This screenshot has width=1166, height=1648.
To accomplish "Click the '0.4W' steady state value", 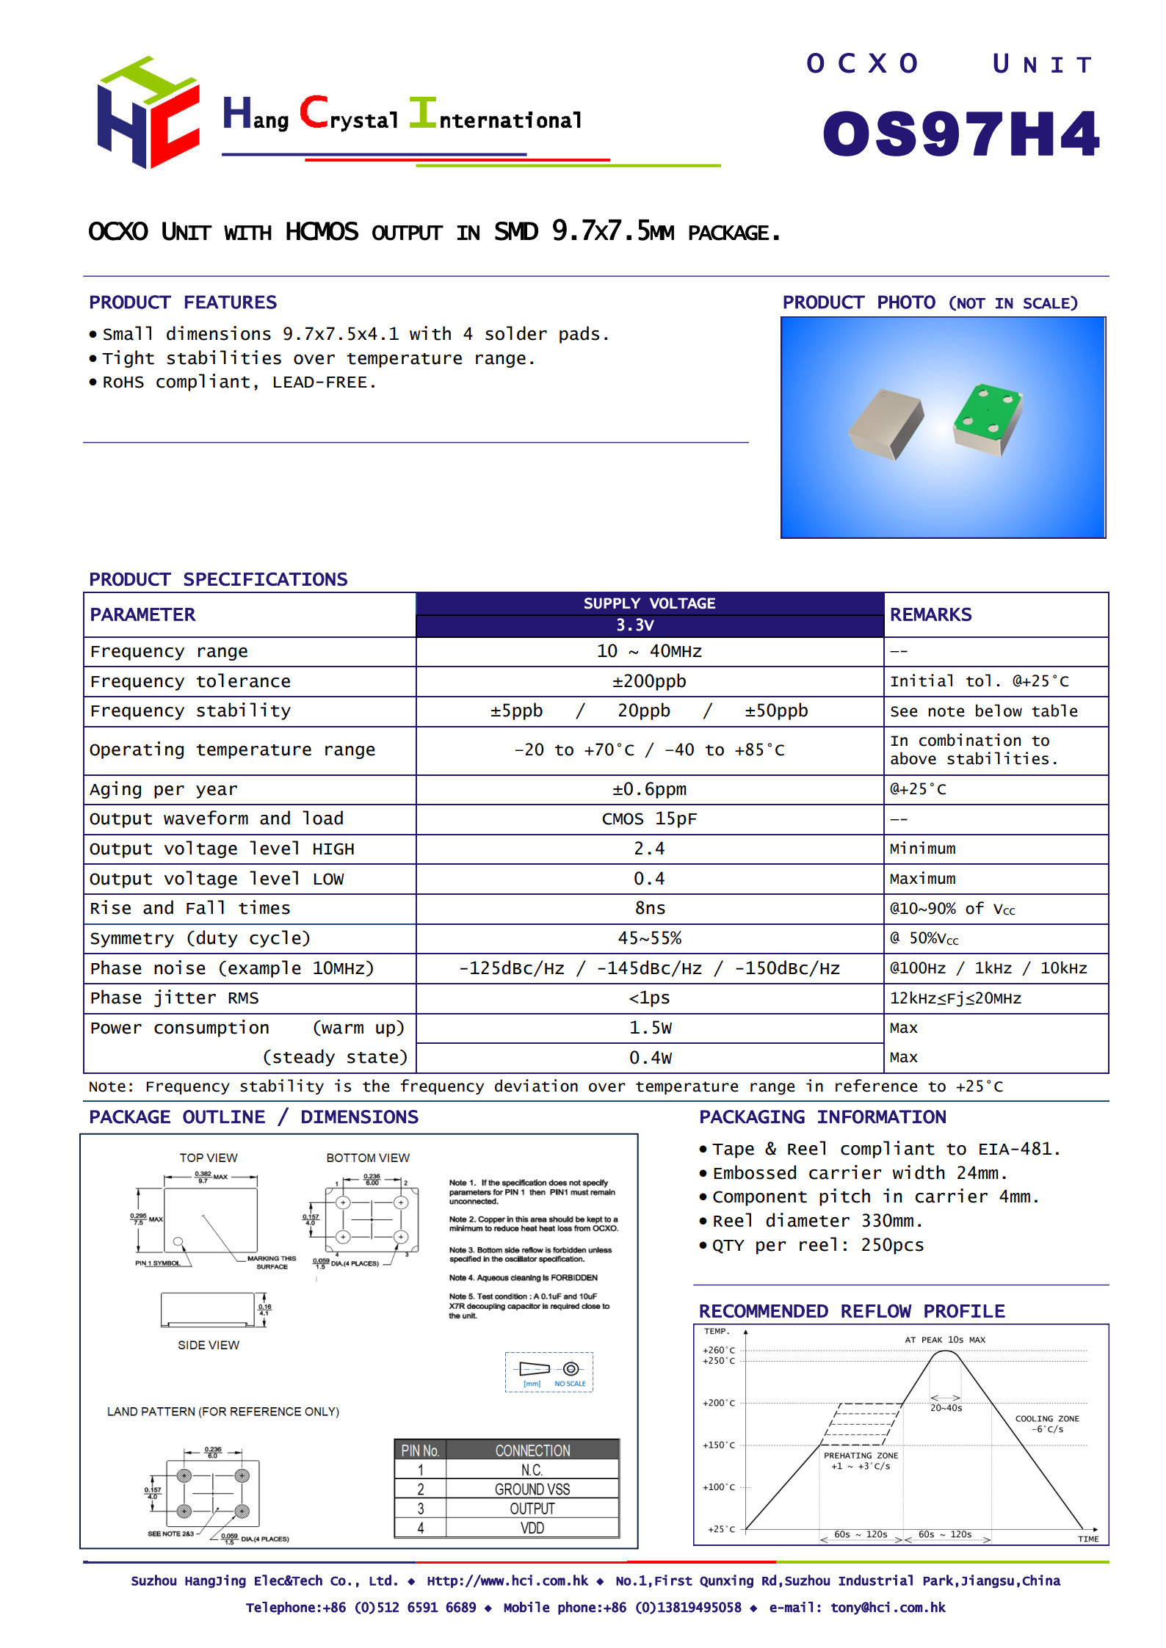I will point(650,1058).
